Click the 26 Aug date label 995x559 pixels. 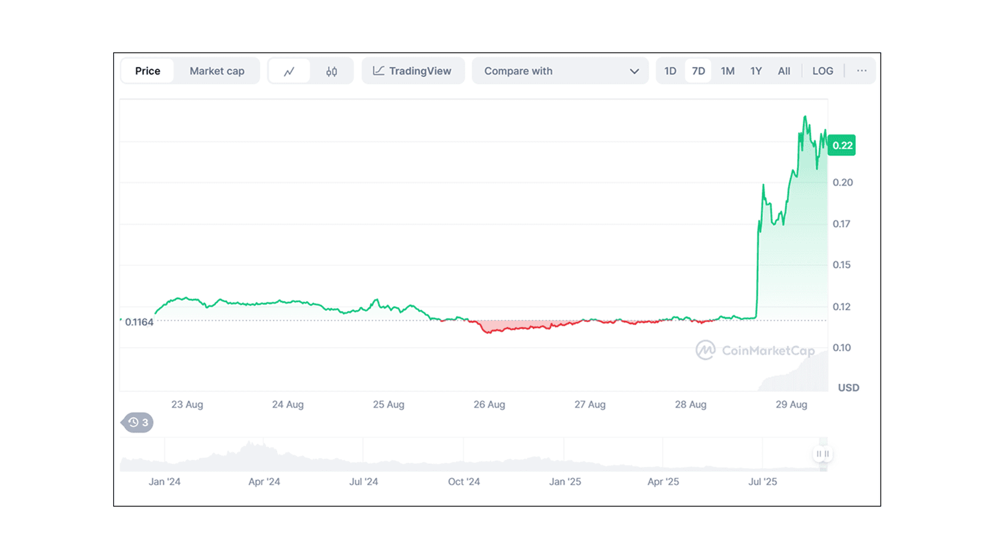click(x=489, y=404)
